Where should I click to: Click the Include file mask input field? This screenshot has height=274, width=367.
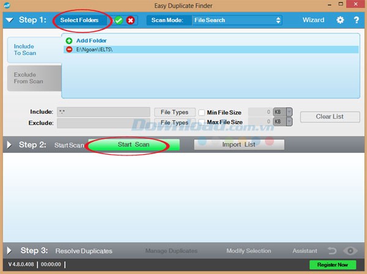(103, 113)
